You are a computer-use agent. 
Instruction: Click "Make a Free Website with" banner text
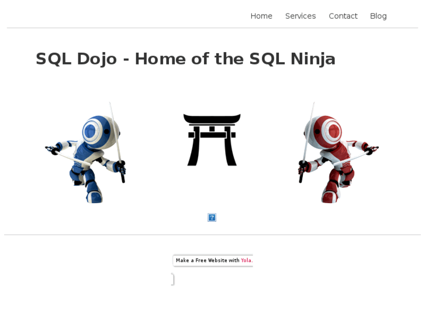[208, 260]
